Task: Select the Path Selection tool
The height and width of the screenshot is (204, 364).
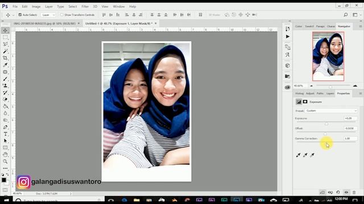Action: point(5,141)
